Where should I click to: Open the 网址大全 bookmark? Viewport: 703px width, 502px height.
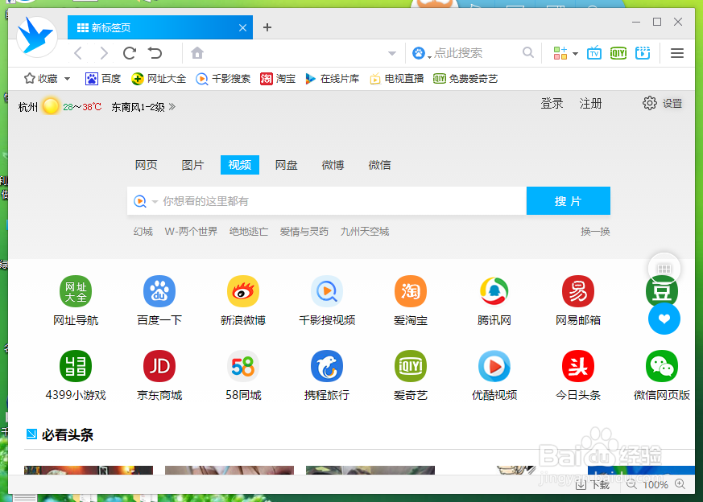[159, 79]
